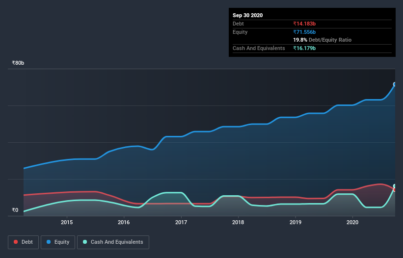This screenshot has height=258, width=403.
Task: Click Cash And Equivalents label in the tooltip
Action: 259,48
